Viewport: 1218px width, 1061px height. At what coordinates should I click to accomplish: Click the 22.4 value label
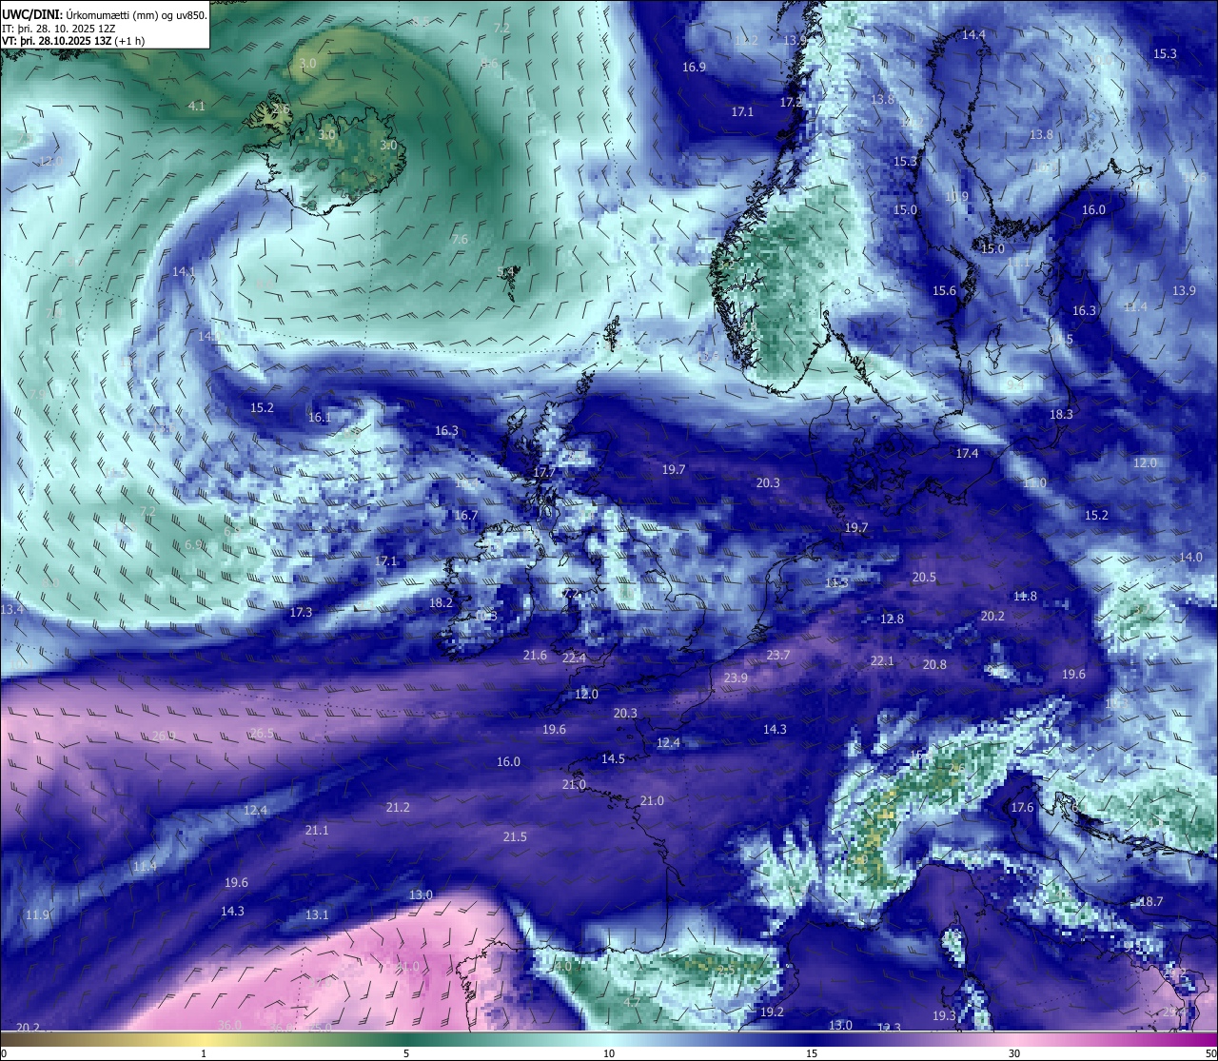click(575, 658)
